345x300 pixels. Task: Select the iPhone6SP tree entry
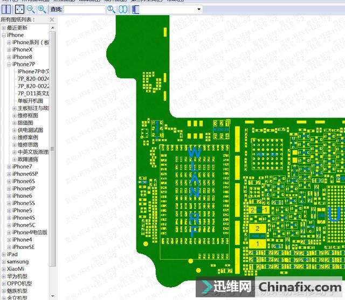pyautogui.click(x=25, y=174)
